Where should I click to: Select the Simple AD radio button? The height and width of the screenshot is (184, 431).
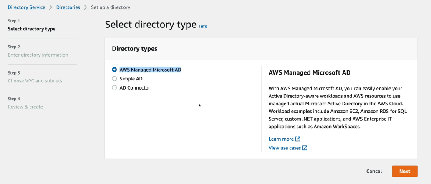[x=114, y=79]
